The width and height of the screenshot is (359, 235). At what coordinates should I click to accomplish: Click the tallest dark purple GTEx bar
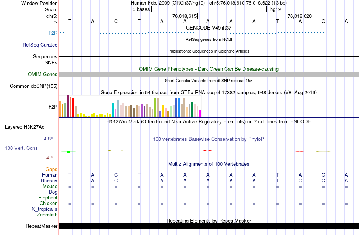pyautogui.click(x=68, y=106)
